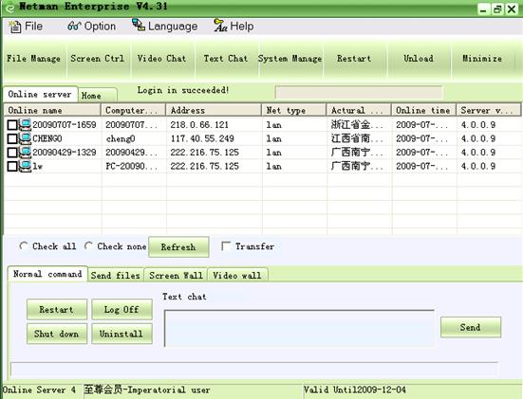Viewport: 523px width, 399px height.
Task: Refresh the online server list
Action: pyautogui.click(x=178, y=246)
